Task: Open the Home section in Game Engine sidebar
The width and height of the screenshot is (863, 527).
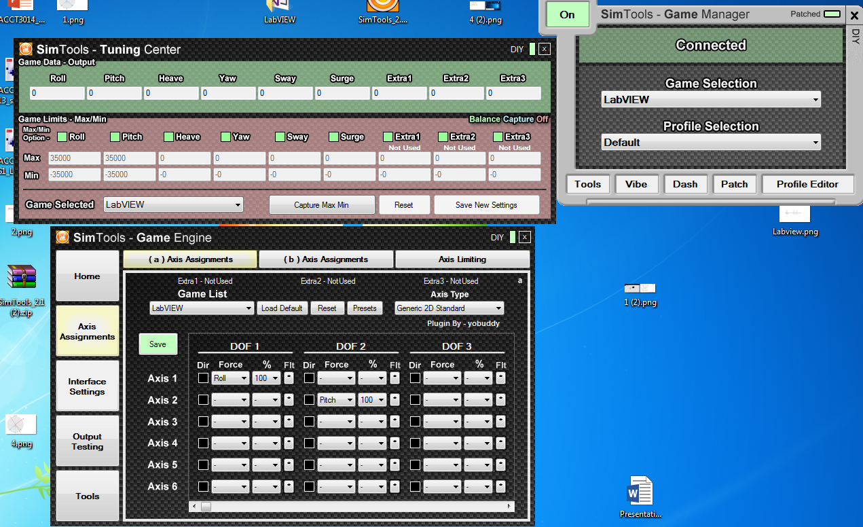Action: coord(87,276)
